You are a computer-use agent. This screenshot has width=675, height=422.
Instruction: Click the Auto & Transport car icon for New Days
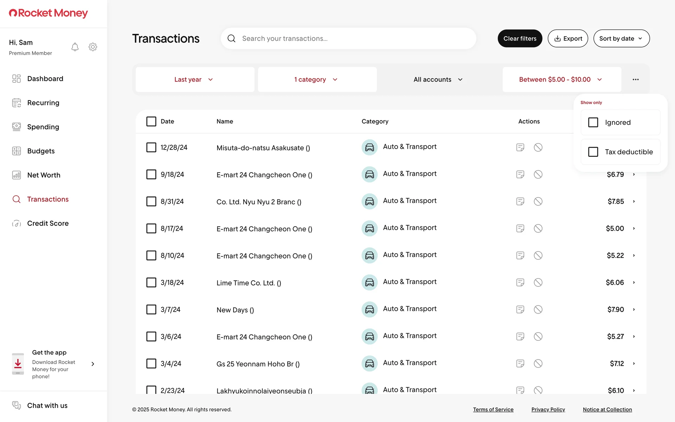(x=369, y=309)
